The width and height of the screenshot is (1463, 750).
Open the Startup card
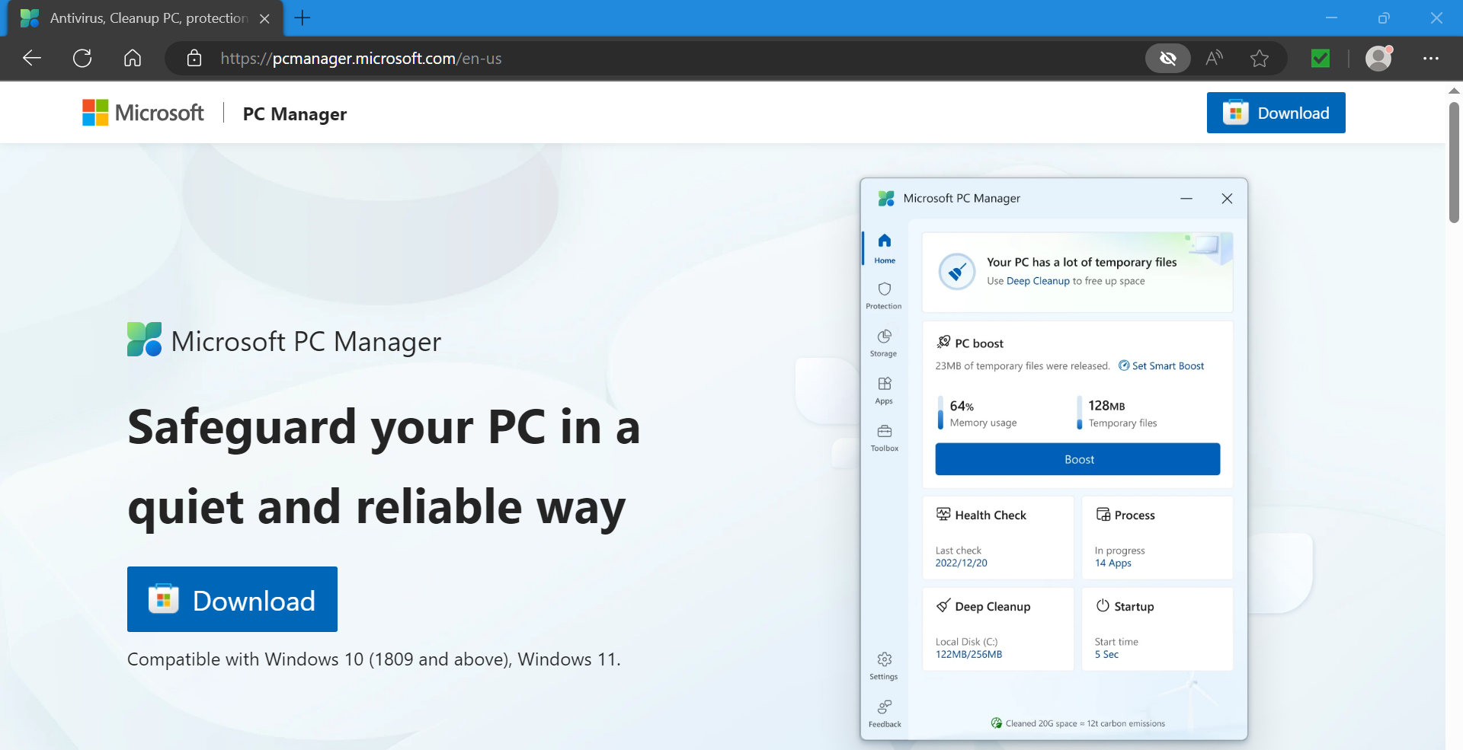click(1157, 629)
